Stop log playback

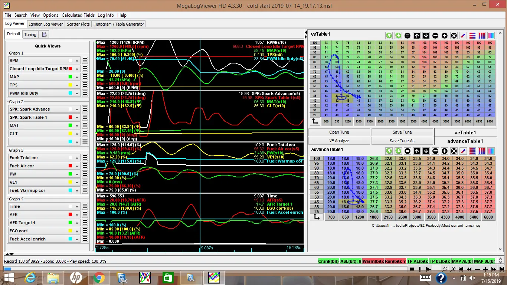point(412,269)
